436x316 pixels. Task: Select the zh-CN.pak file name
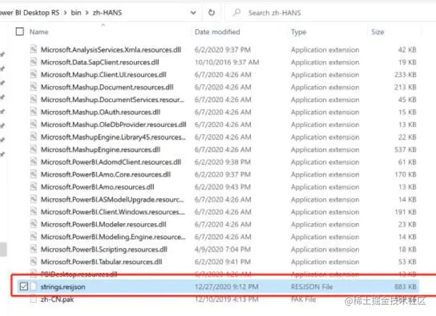pos(57,299)
